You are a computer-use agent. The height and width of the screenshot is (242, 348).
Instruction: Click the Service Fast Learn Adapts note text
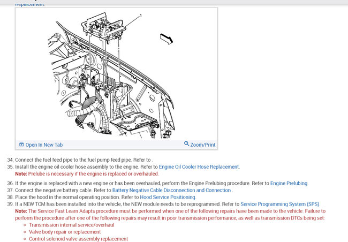click(x=170, y=215)
